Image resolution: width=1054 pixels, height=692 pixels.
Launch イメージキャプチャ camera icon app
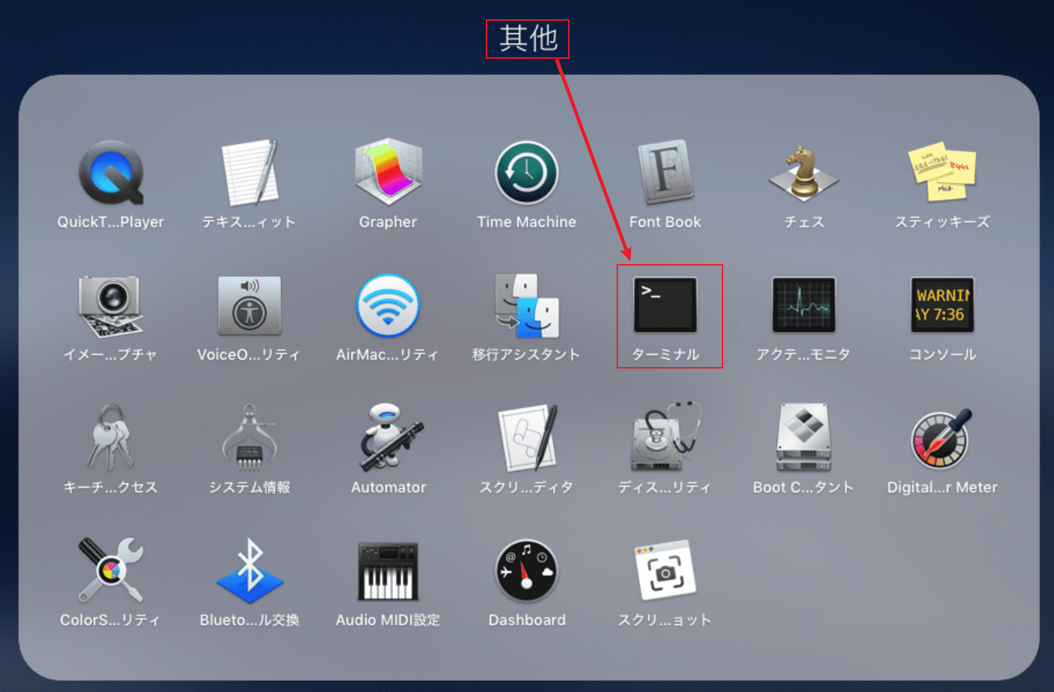111,306
